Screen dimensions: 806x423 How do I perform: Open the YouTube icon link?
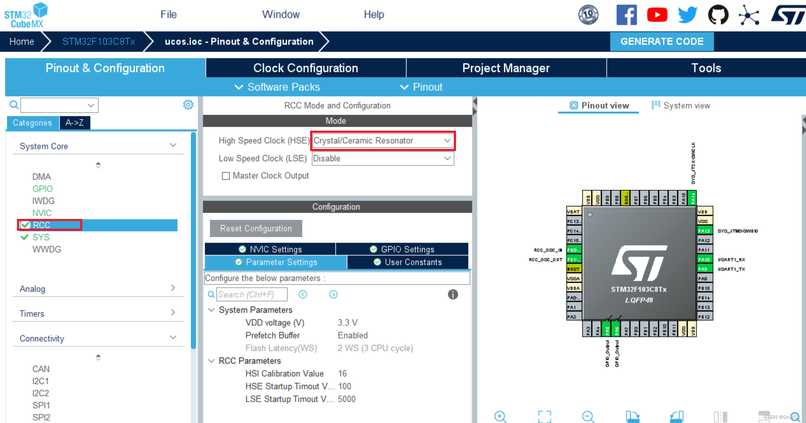[657, 15]
